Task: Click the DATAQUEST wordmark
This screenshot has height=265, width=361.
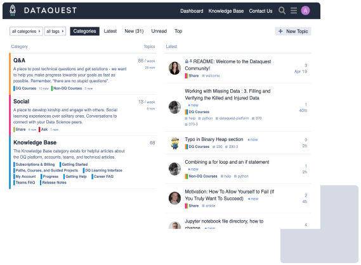Action: pos(50,11)
